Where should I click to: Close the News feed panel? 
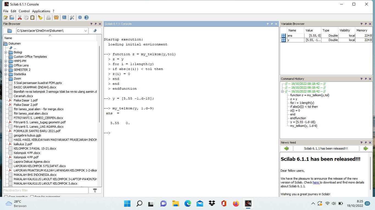tap(370, 142)
